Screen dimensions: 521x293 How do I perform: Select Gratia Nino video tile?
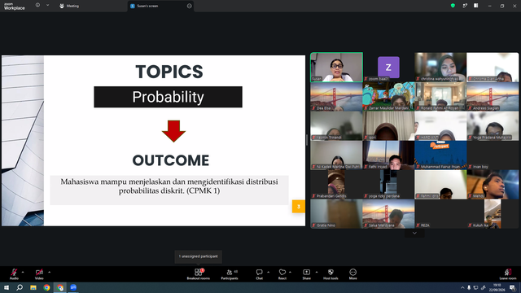pyautogui.click(x=336, y=213)
